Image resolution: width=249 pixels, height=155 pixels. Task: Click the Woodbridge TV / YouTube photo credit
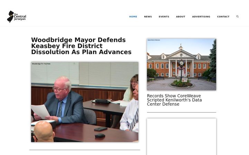(x=41, y=64)
